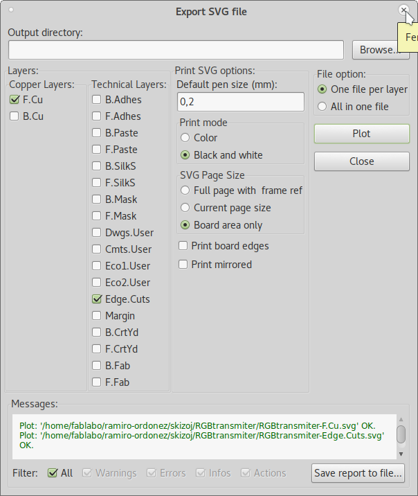Select the B.Mask layer checkbox
418x496 pixels.
tap(96, 200)
